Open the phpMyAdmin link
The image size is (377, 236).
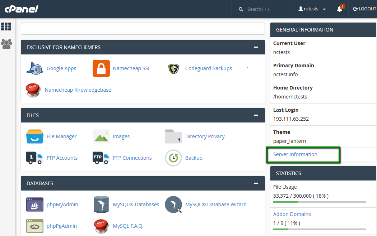click(62, 204)
